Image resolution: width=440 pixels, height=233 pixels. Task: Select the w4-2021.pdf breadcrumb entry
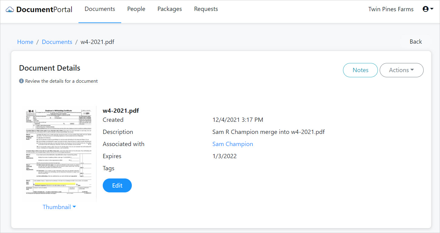[98, 42]
